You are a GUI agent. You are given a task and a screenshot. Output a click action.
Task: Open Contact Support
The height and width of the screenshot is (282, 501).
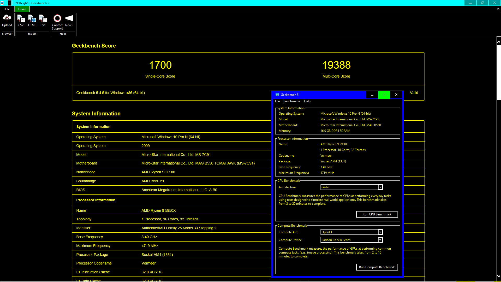[x=57, y=22]
